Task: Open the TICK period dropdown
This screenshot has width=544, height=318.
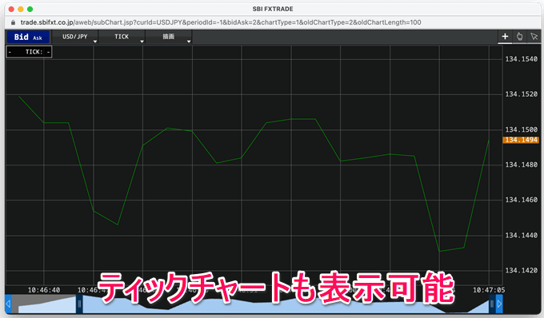Action: click(122, 37)
